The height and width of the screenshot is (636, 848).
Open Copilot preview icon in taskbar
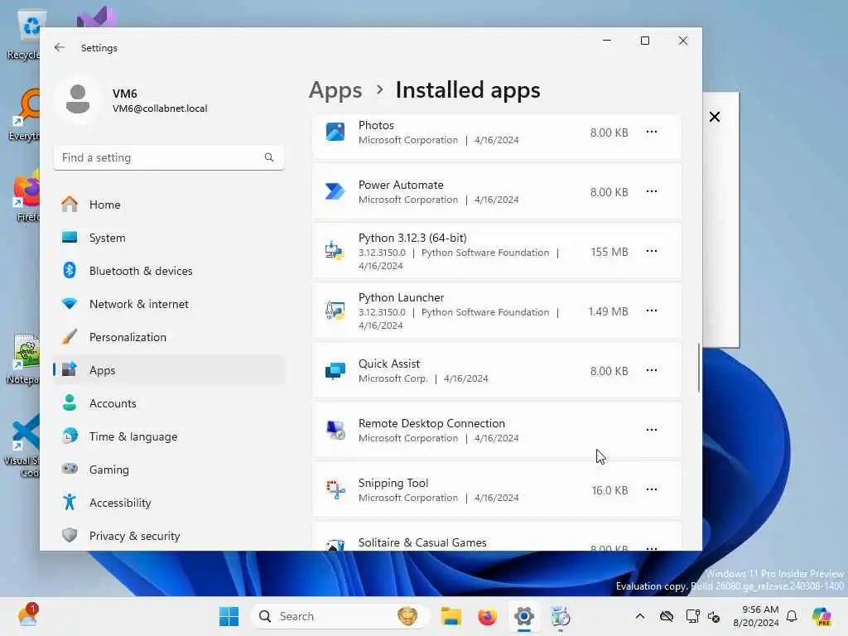coord(821,616)
